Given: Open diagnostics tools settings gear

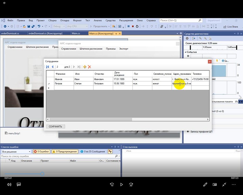Looking at the screenshot, I should [x=187, y=38].
